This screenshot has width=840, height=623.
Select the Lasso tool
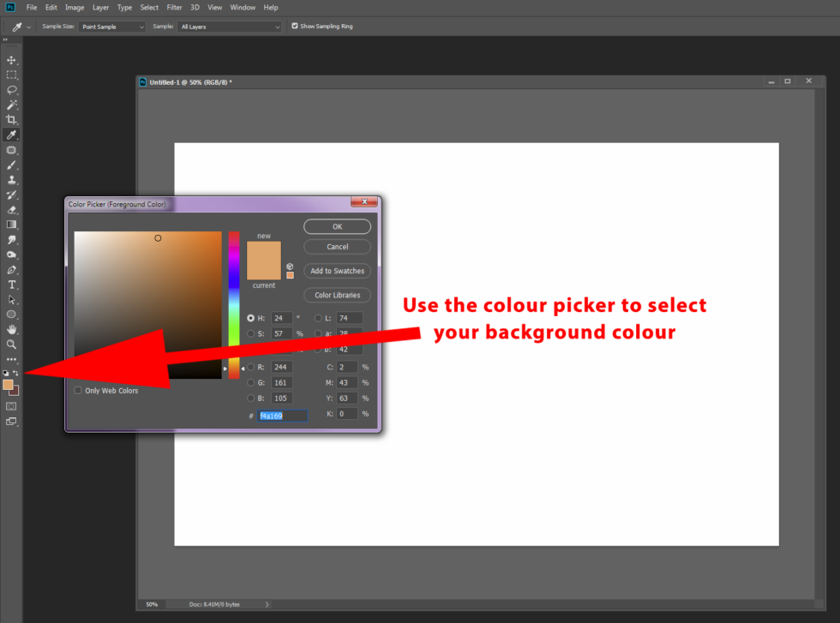(12, 90)
